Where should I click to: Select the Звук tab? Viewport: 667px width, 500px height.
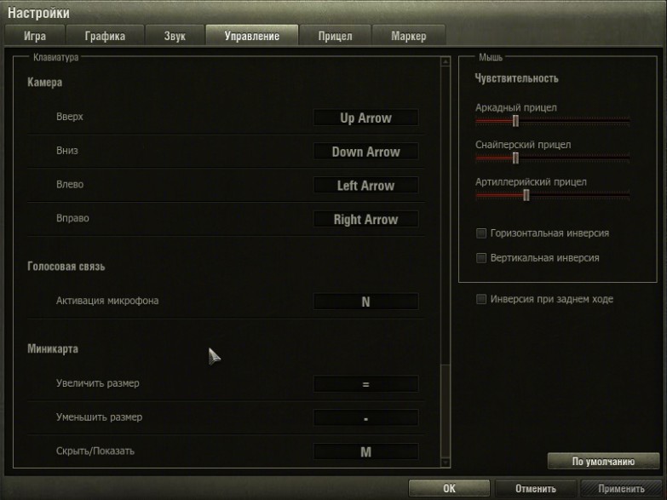click(x=175, y=36)
